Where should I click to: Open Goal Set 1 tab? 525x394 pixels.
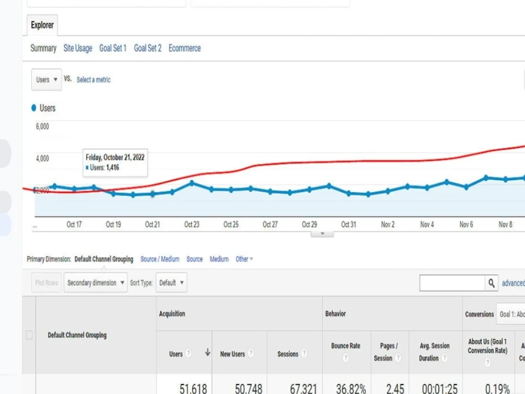[113, 48]
